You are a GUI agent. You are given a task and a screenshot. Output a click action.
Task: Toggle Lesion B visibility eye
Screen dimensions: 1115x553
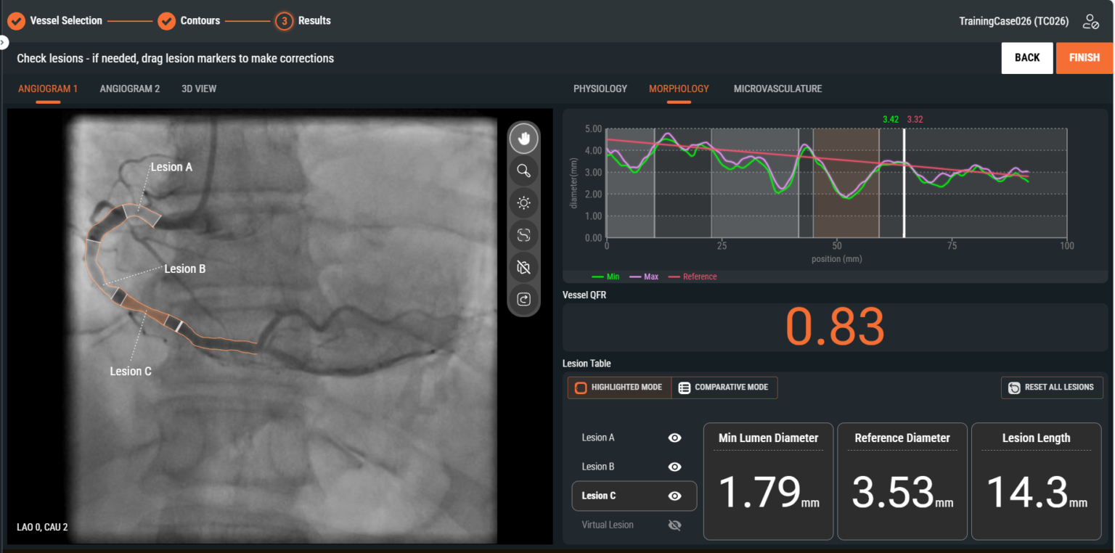tap(674, 467)
